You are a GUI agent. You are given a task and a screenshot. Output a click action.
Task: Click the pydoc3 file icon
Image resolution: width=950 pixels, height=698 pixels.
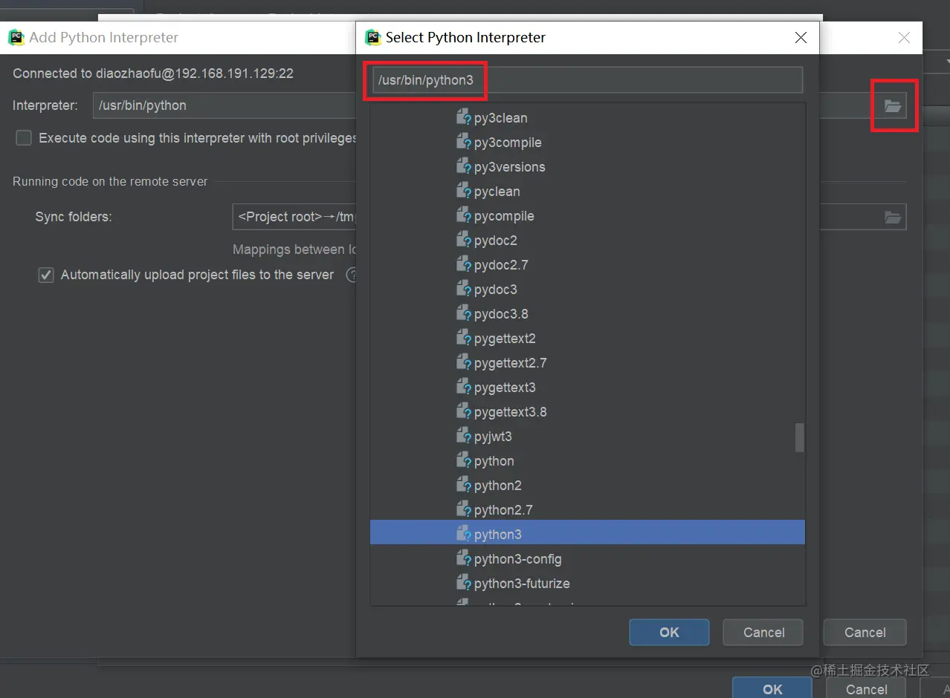(463, 289)
